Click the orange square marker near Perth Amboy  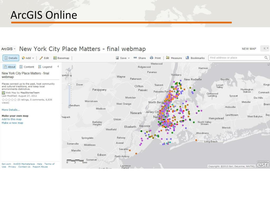130,150
